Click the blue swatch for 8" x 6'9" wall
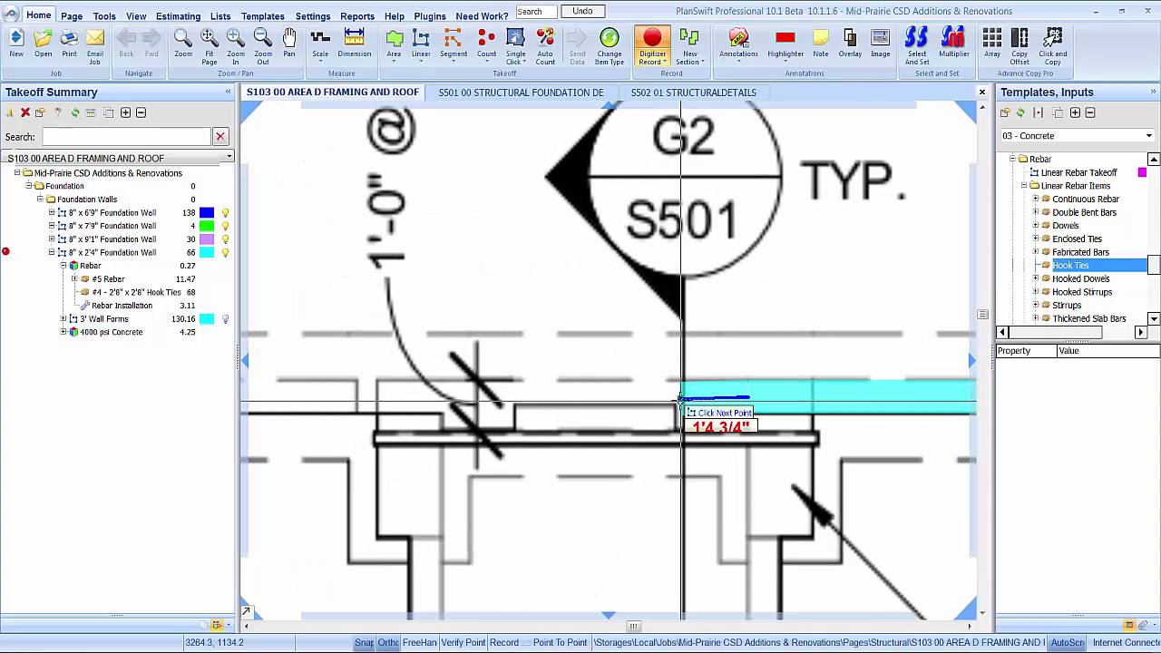This screenshot has height=653, width=1161. tap(207, 213)
